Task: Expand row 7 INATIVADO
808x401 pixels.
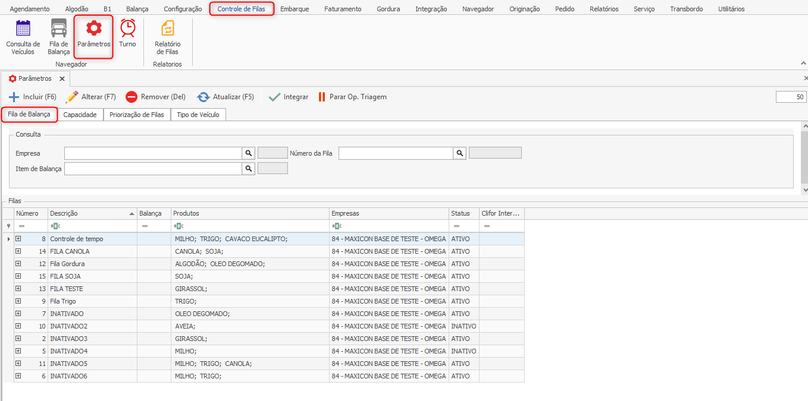Action: (x=18, y=314)
